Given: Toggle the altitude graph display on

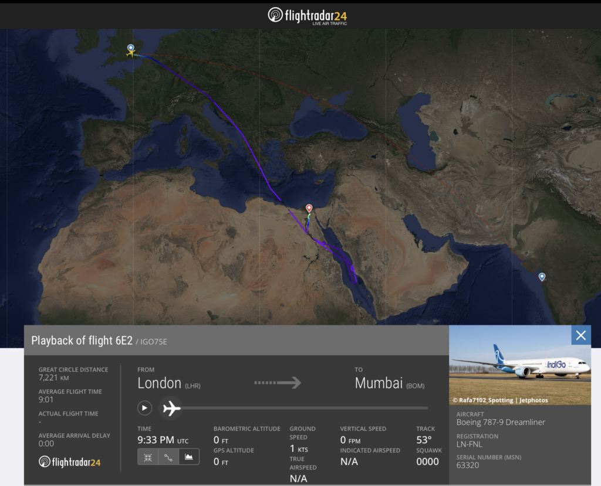Looking at the screenshot, I should pyautogui.click(x=188, y=456).
